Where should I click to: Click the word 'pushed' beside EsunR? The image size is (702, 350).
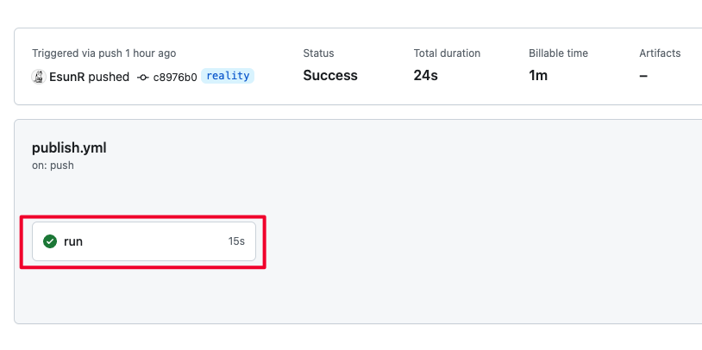[109, 77]
